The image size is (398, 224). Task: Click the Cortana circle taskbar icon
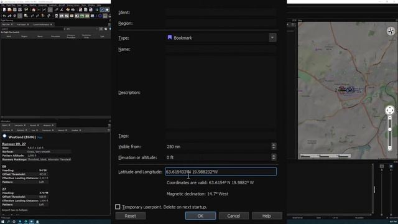14,222
